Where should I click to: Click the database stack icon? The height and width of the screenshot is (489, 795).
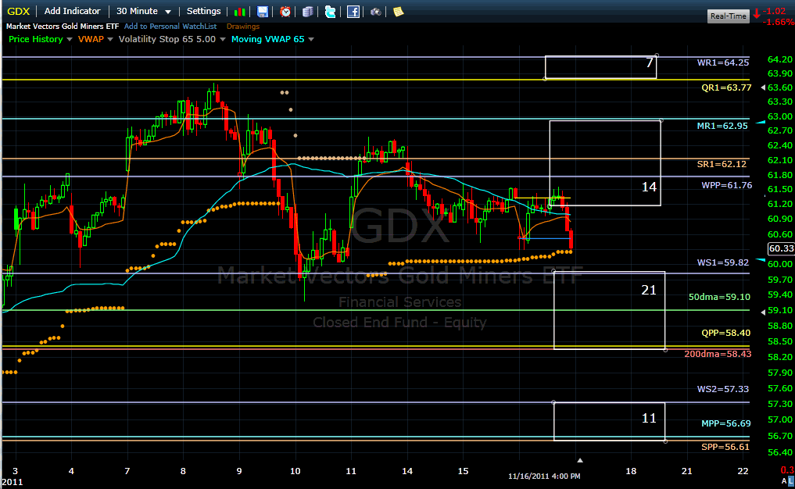click(308, 12)
